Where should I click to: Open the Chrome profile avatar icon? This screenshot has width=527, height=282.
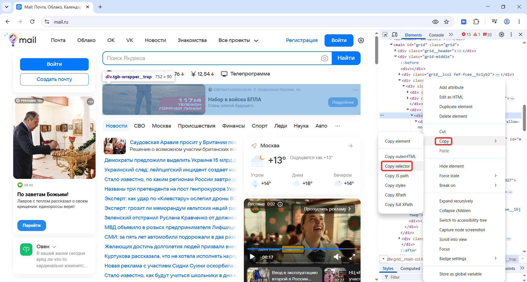point(507,22)
